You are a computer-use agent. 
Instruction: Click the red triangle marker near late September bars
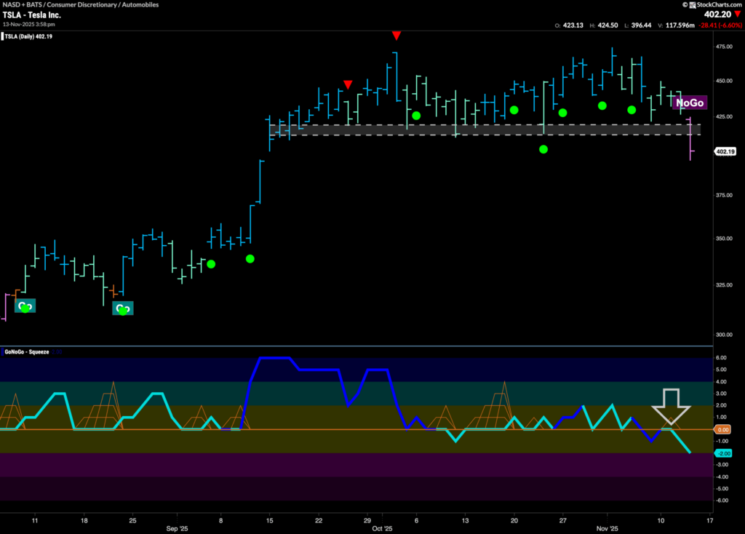348,84
